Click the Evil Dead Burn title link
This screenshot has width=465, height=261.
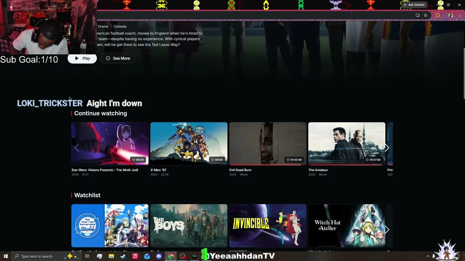pos(240,170)
